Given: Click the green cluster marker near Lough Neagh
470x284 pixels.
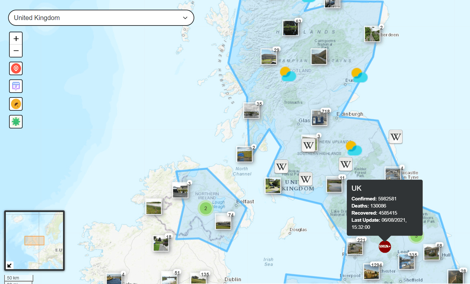Looking at the screenshot, I should tap(206, 208).
